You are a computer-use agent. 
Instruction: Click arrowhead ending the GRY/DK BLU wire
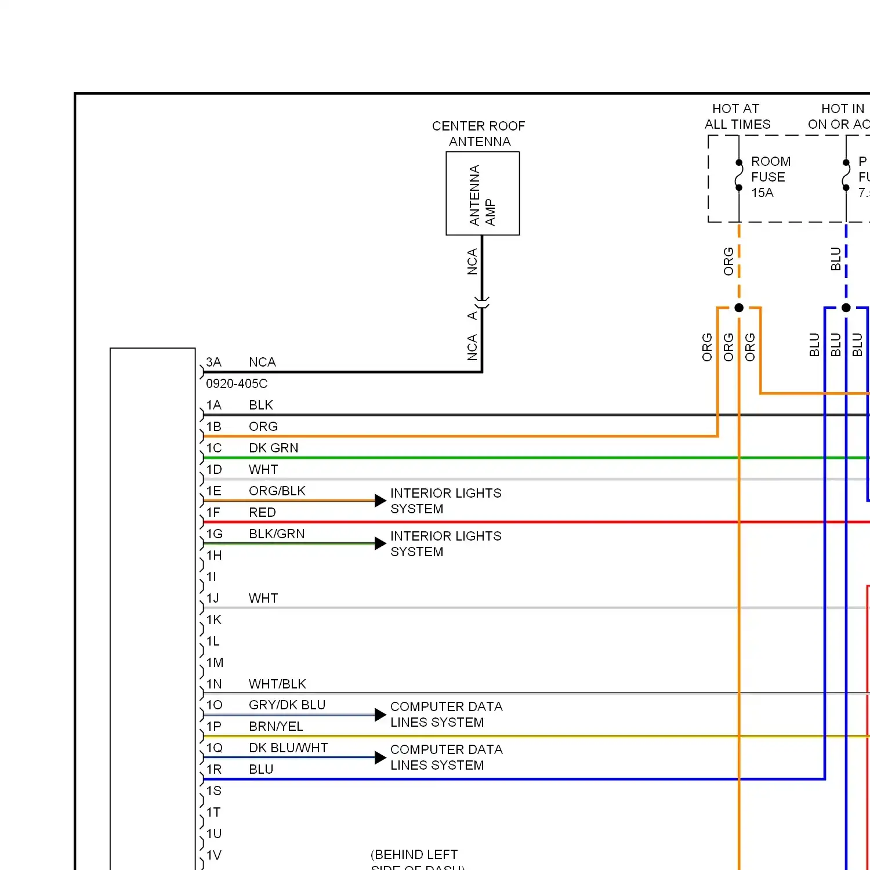pyautogui.click(x=380, y=715)
